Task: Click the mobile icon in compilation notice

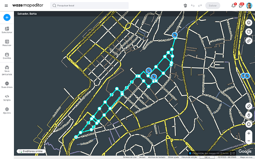Action: 231,153
